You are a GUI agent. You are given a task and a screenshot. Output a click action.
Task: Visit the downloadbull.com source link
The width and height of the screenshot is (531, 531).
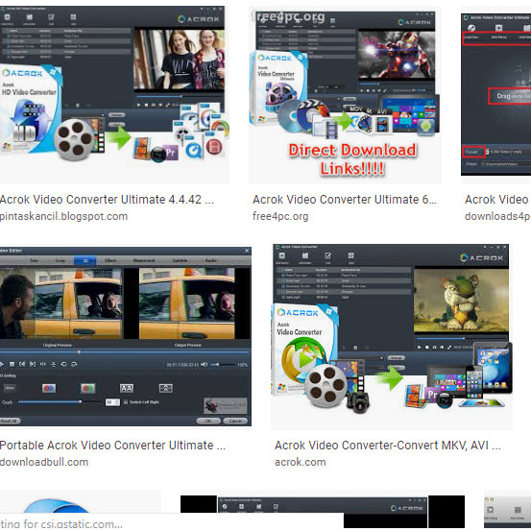(44, 462)
